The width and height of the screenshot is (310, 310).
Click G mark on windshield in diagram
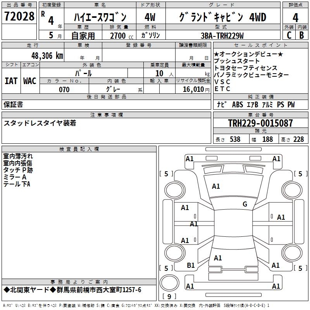click(245, 204)
